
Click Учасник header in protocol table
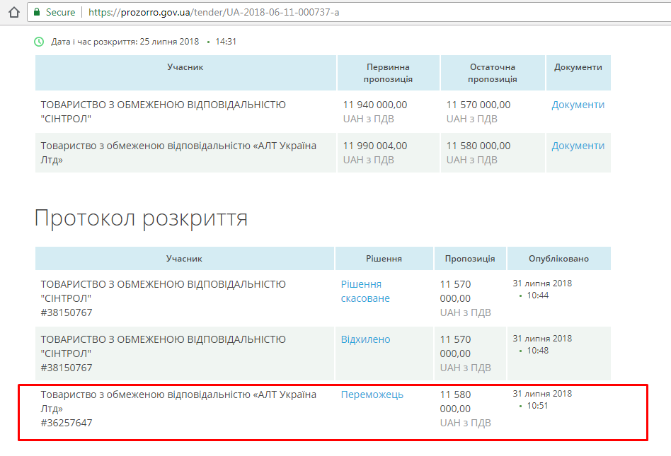[184, 259]
